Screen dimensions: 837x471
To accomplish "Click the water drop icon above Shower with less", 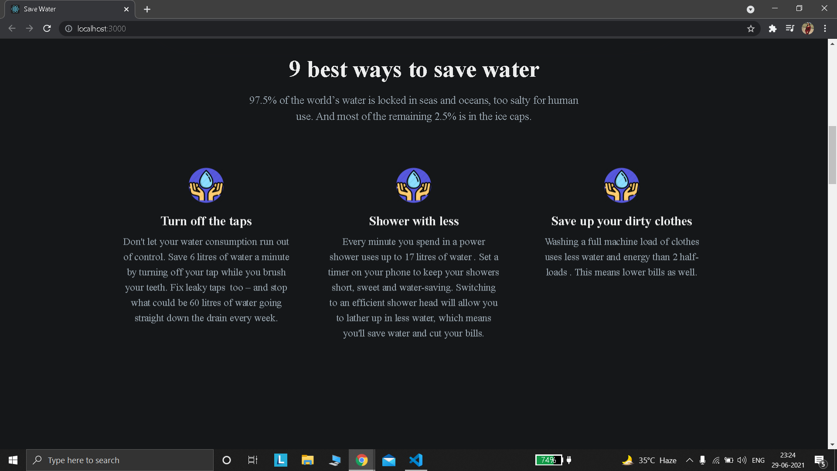I will (x=414, y=185).
